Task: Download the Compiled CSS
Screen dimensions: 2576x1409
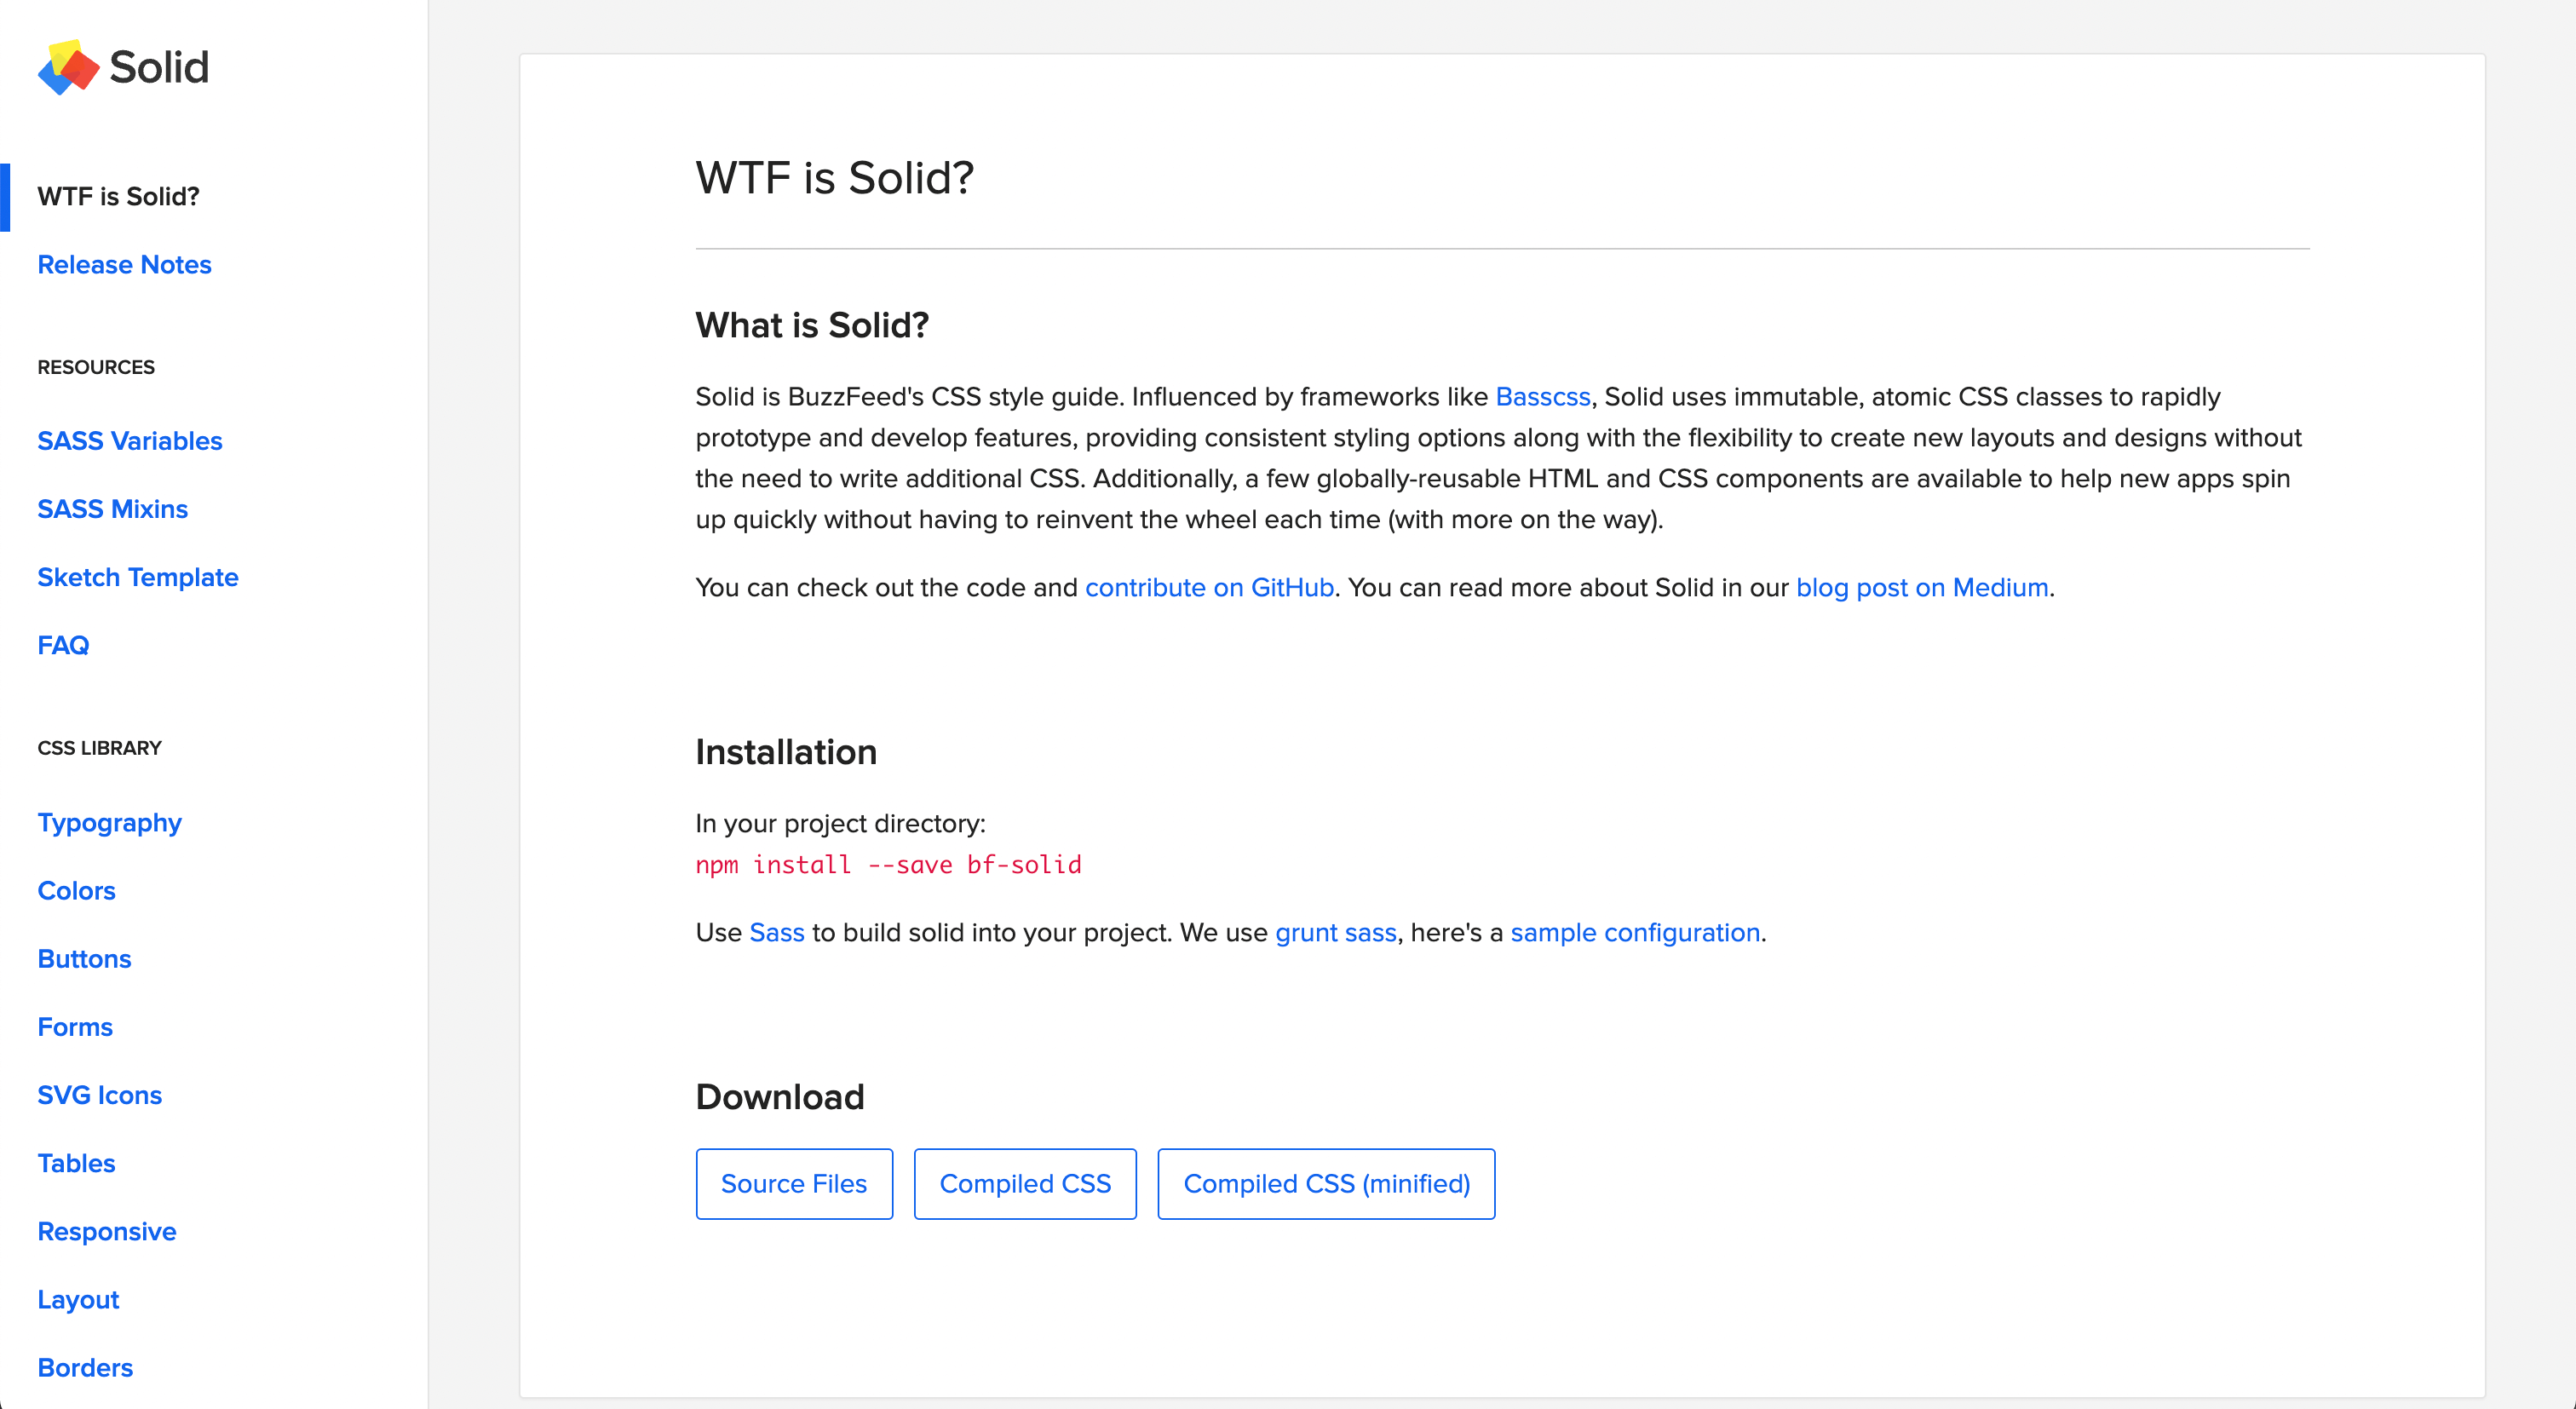Action: click(1024, 1184)
